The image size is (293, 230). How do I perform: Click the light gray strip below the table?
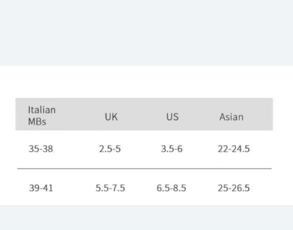click(x=146, y=218)
